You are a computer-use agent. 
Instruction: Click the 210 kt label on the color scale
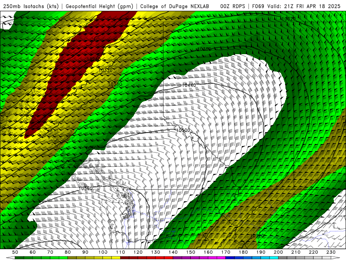click(296, 252)
